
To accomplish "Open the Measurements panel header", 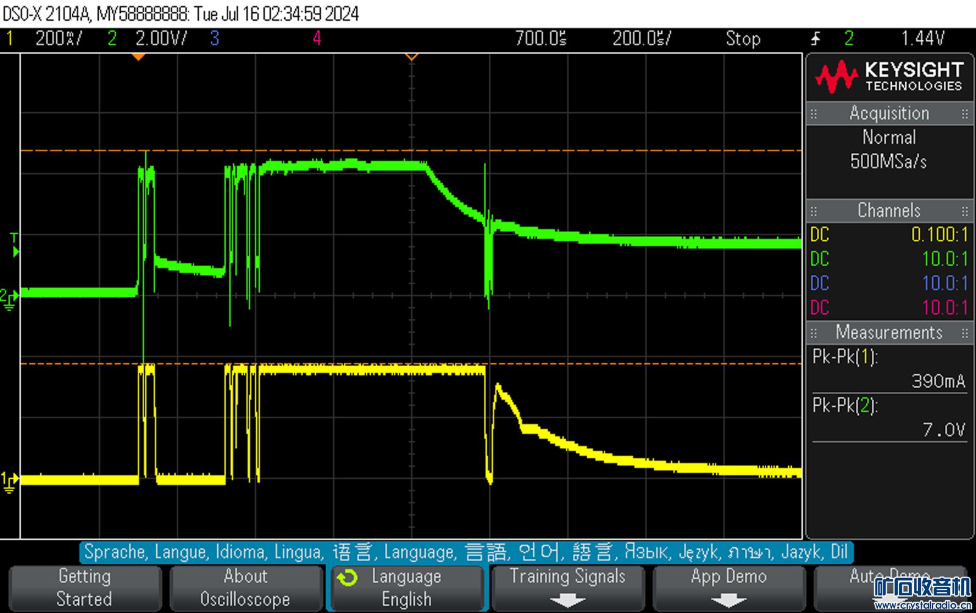I will 889,333.
